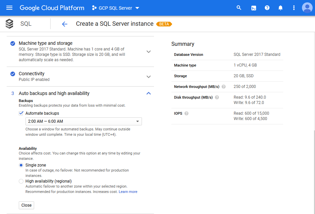The width and height of the screenshot is (315, 214).
Task: Expand Machine type and storage section
Action: pyautogui.click(x=149, y=51)
